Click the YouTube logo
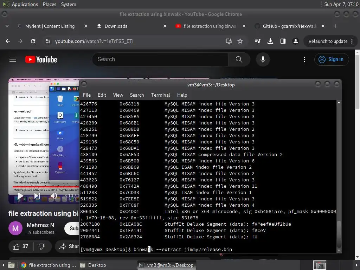The image size is (360, 270). click(x=41, y=59)
